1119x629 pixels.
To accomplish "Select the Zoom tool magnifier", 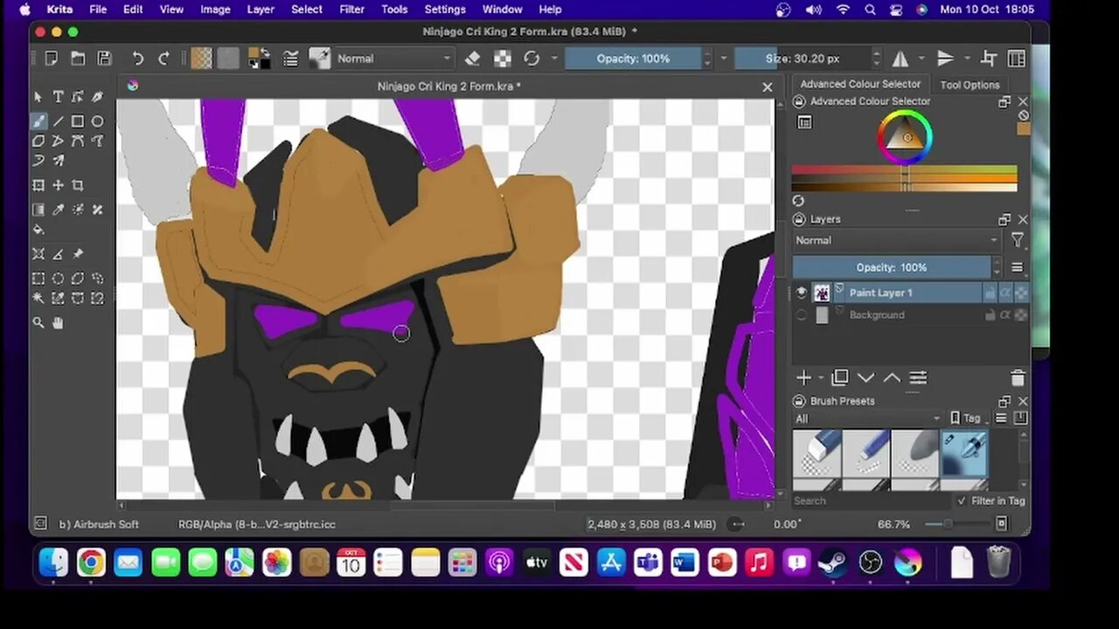I will tap(38, 322).
